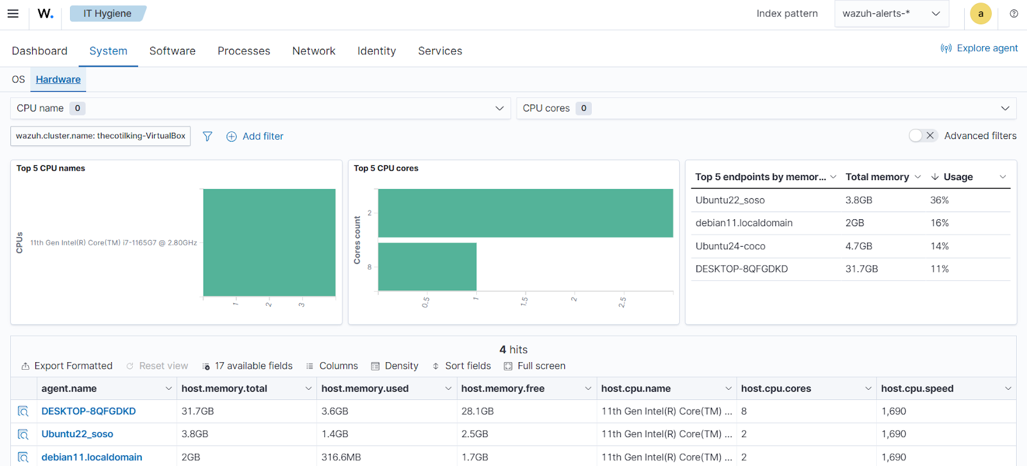
Task: Switch to the Dashboard tab
Action: [x=39, y=51]
